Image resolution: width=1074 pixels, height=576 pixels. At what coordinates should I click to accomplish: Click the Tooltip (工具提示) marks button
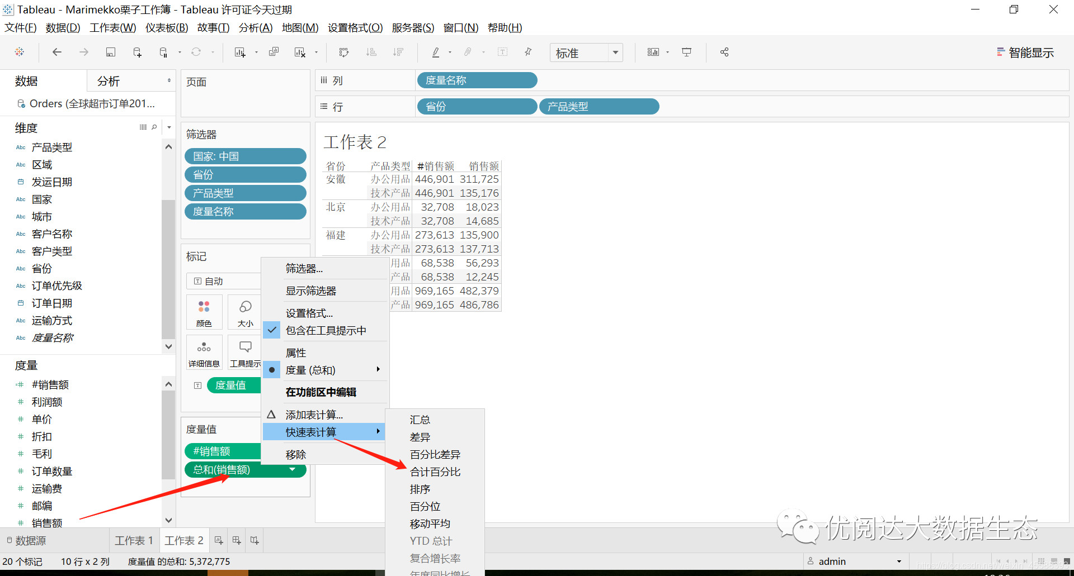[245, 353]
